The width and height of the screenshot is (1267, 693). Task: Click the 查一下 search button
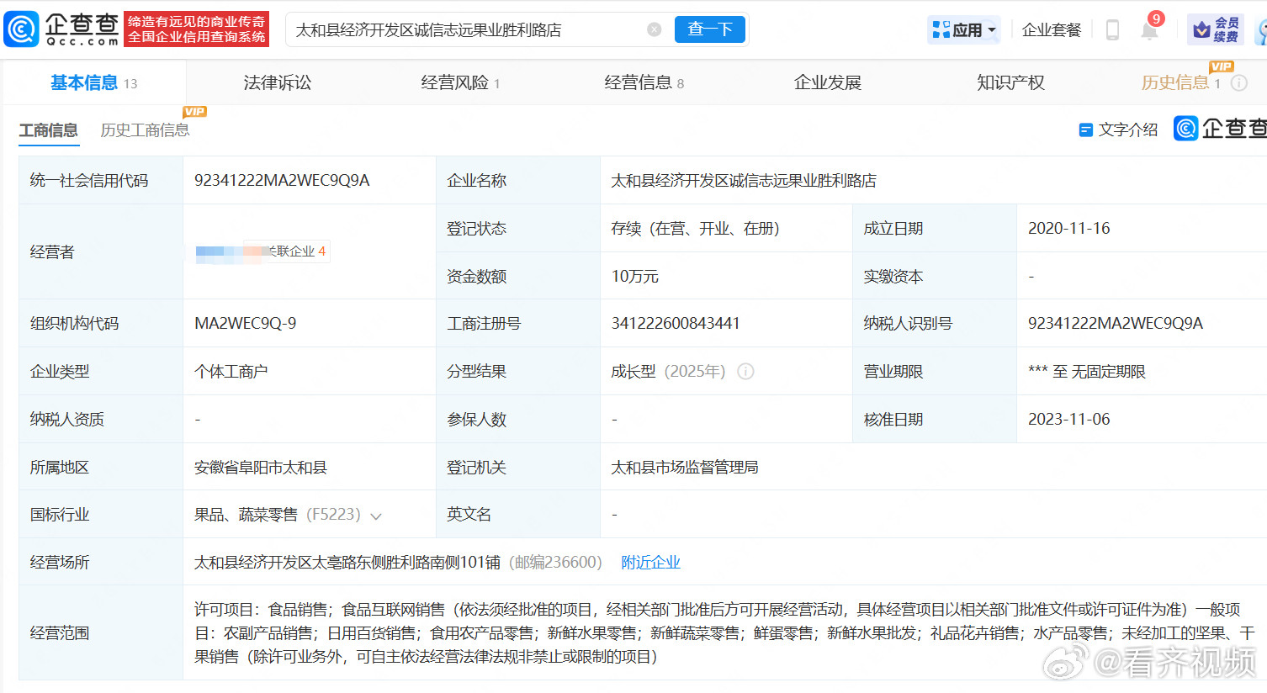[709, 29]
